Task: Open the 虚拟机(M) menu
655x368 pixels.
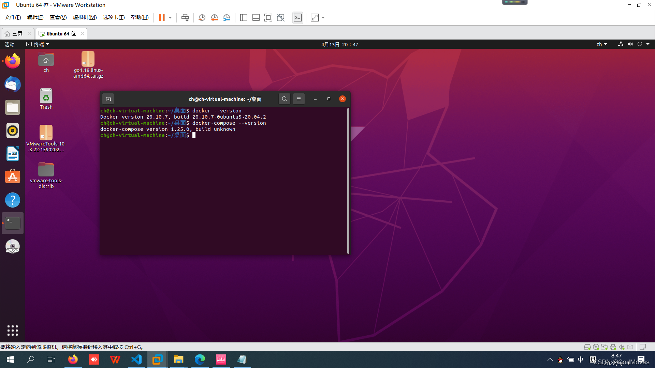Action: pos(85,17)
